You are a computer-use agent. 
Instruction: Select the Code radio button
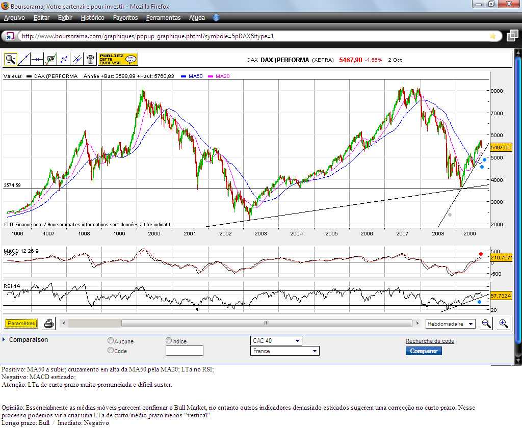pyautogui.click(x=111, y=350)
